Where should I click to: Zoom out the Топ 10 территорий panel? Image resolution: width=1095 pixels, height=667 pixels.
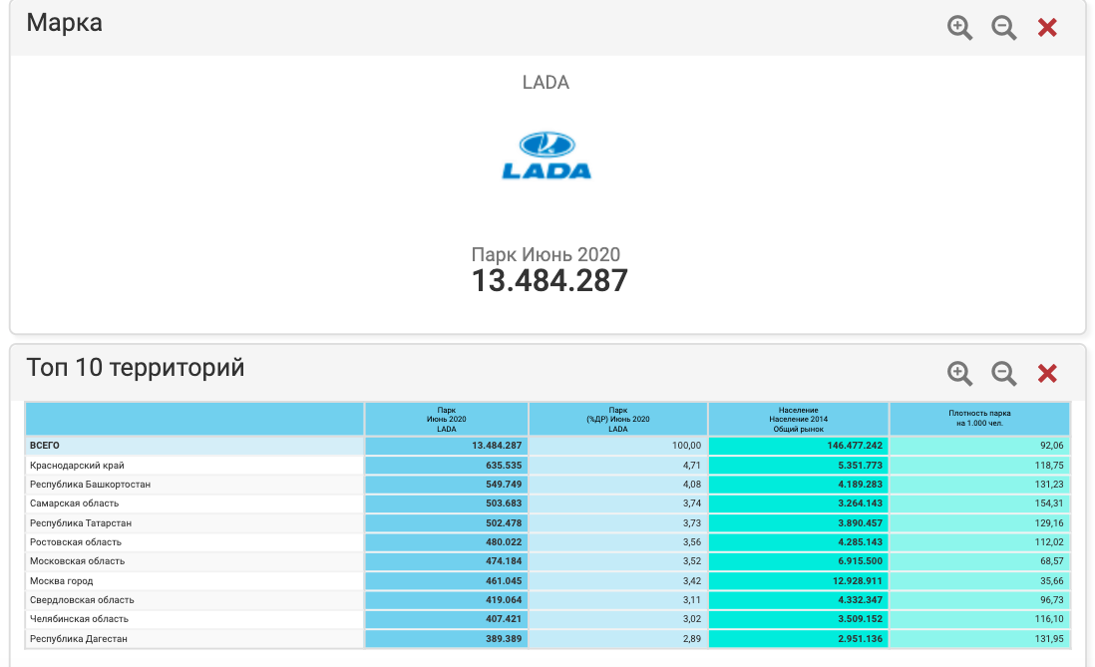[1003, 374]
